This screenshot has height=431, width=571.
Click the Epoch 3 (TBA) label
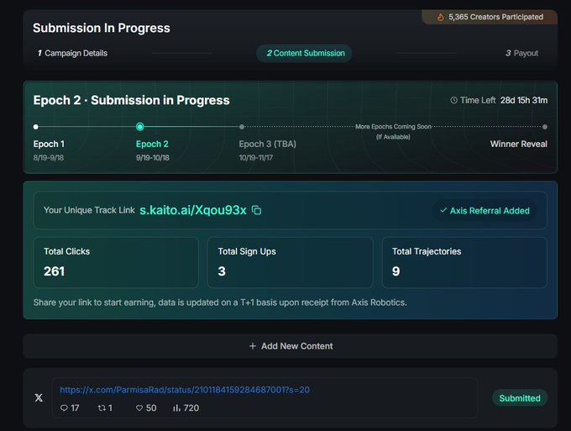point(268,144)
